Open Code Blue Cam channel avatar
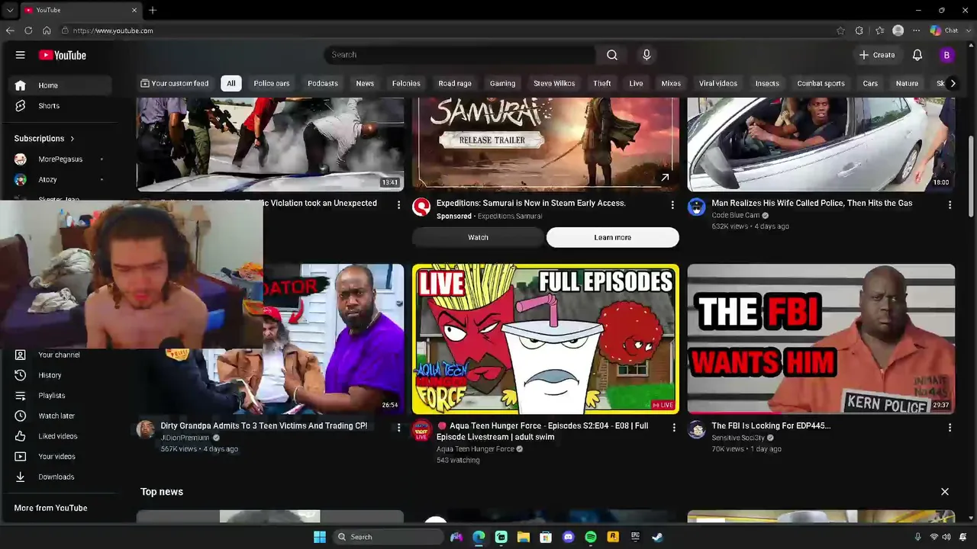The height and width of the screenshot is (549, 977). (696, 207)
